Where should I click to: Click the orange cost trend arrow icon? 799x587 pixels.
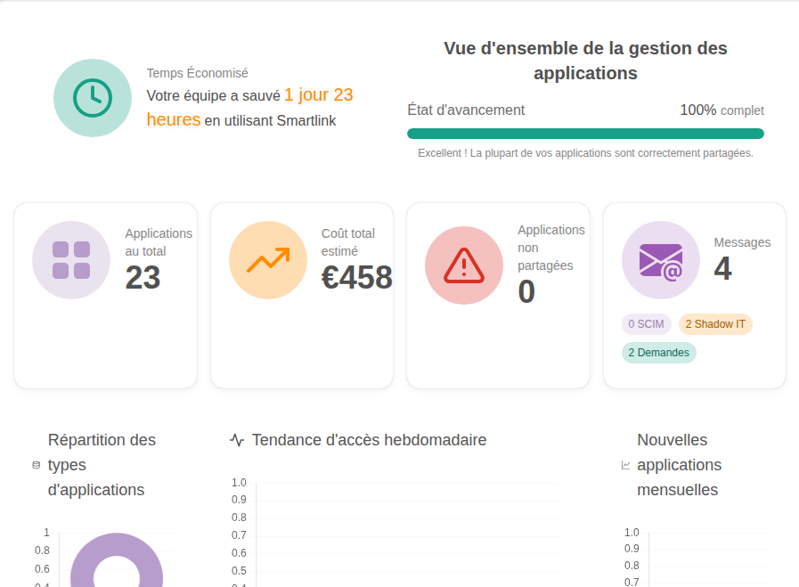point(267,259)
